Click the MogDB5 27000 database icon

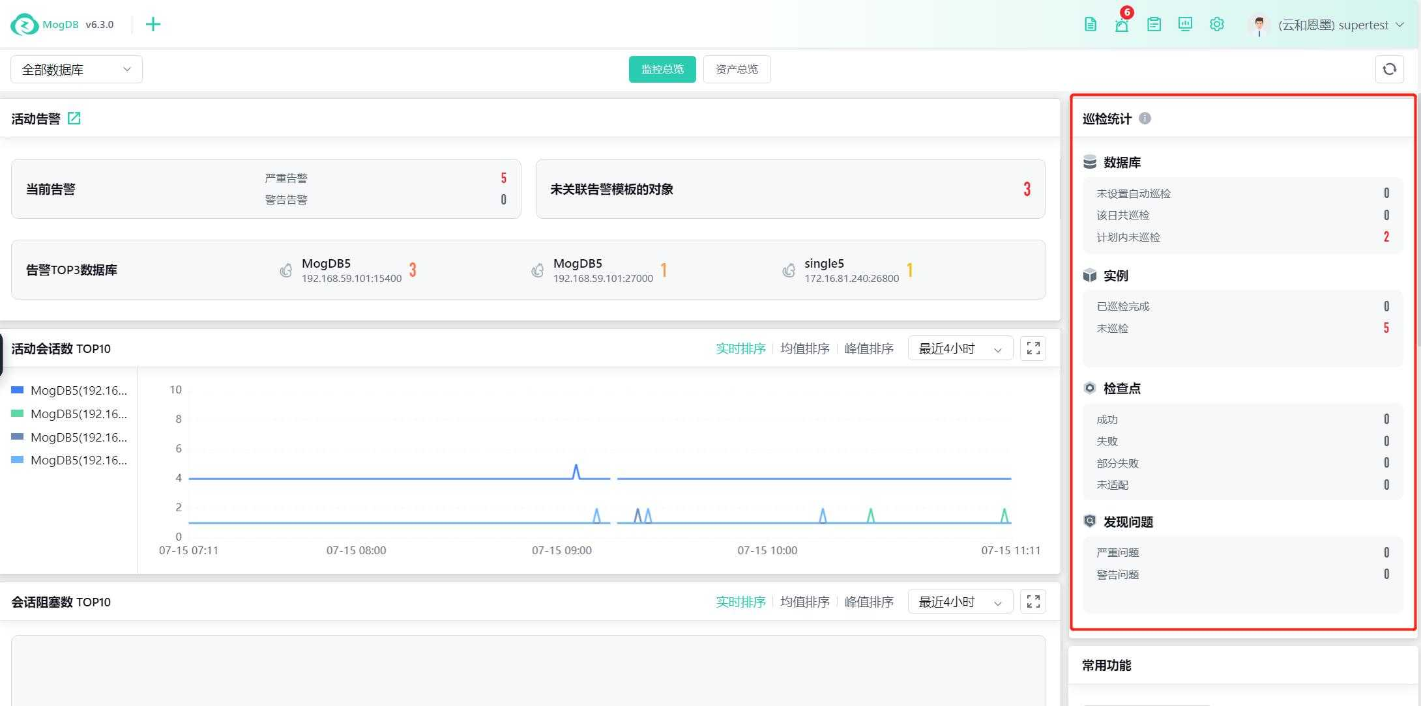[538, 270]
